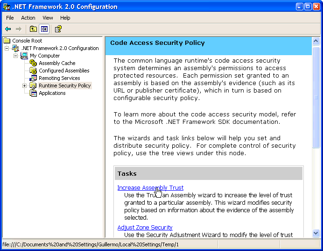The width and height of the screenshot is (323, 251).
Task: Click the Applications icon in tree
Action: (x=33, y=93)
